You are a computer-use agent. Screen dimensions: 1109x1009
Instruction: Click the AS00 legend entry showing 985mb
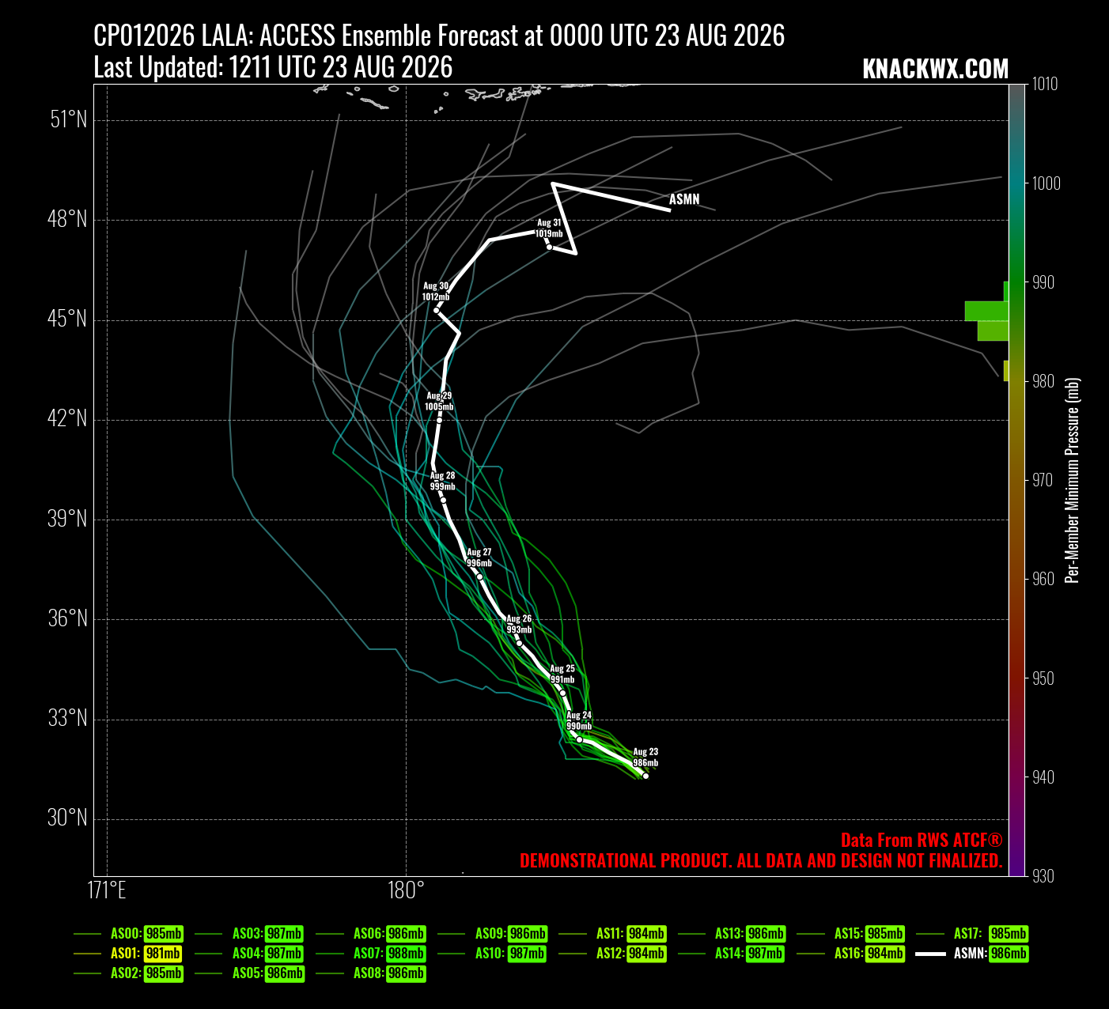click(128, 934)
